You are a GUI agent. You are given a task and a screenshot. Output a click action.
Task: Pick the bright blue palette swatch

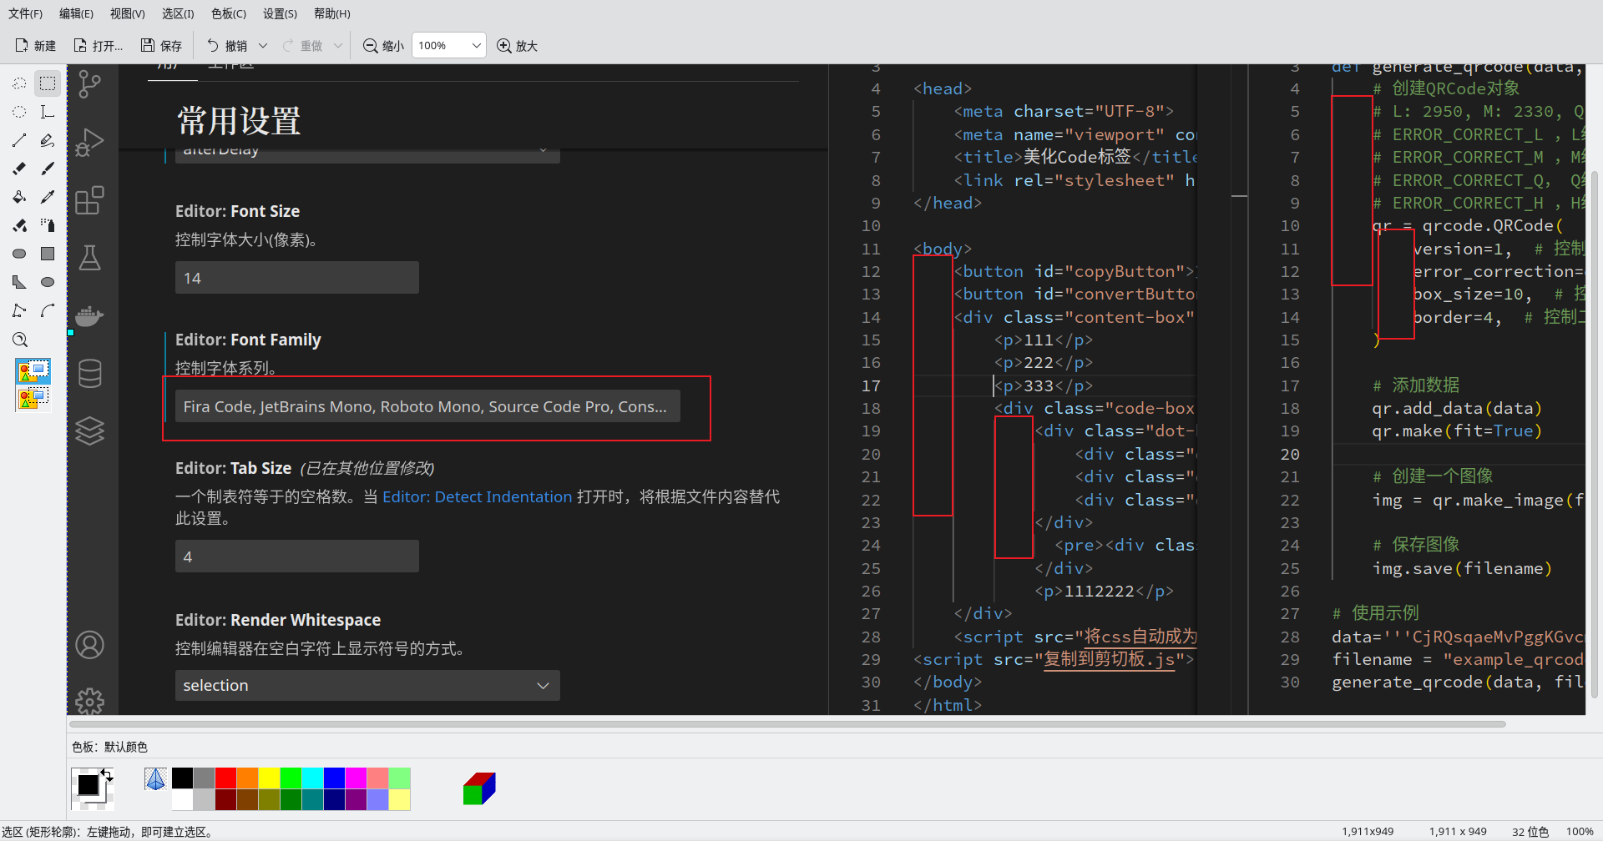coord(334,778)
